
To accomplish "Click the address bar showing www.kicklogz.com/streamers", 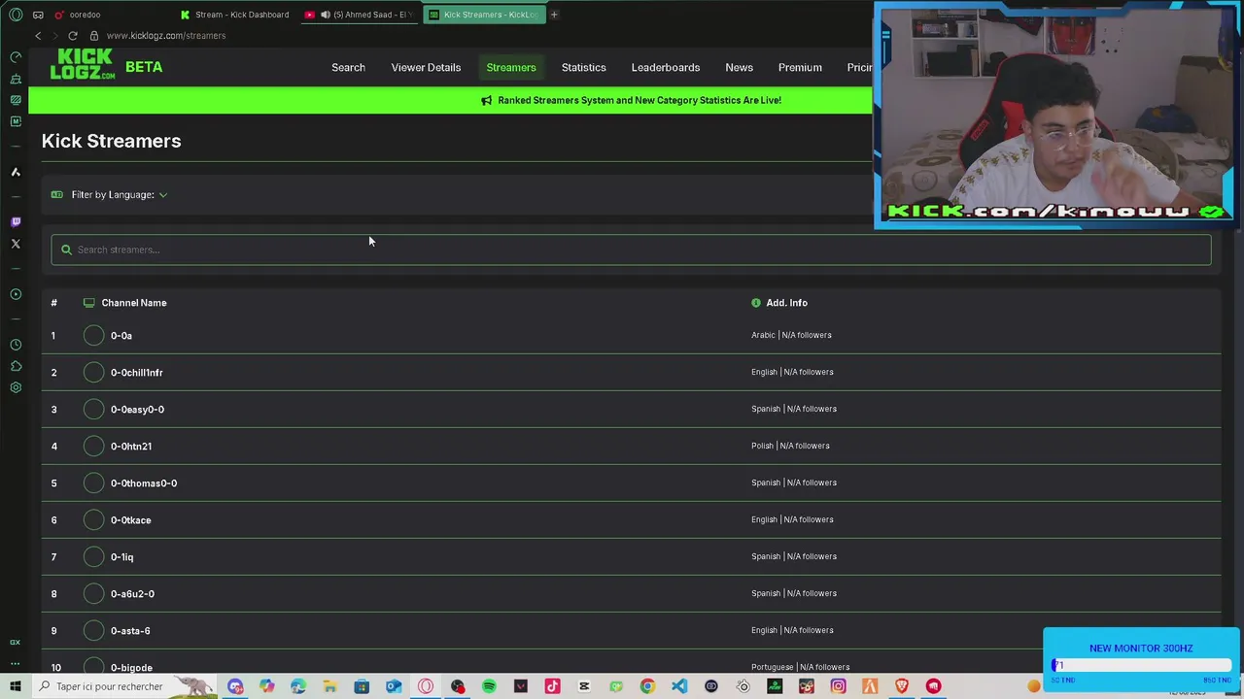I will (165, 36).
